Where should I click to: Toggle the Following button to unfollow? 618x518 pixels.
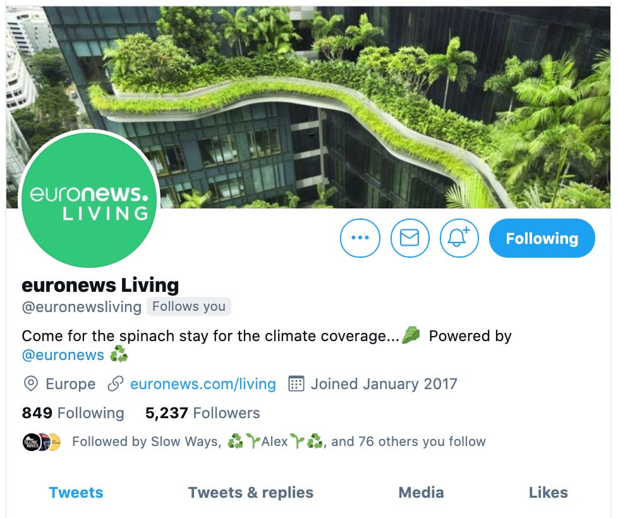[x=542, y=238]
